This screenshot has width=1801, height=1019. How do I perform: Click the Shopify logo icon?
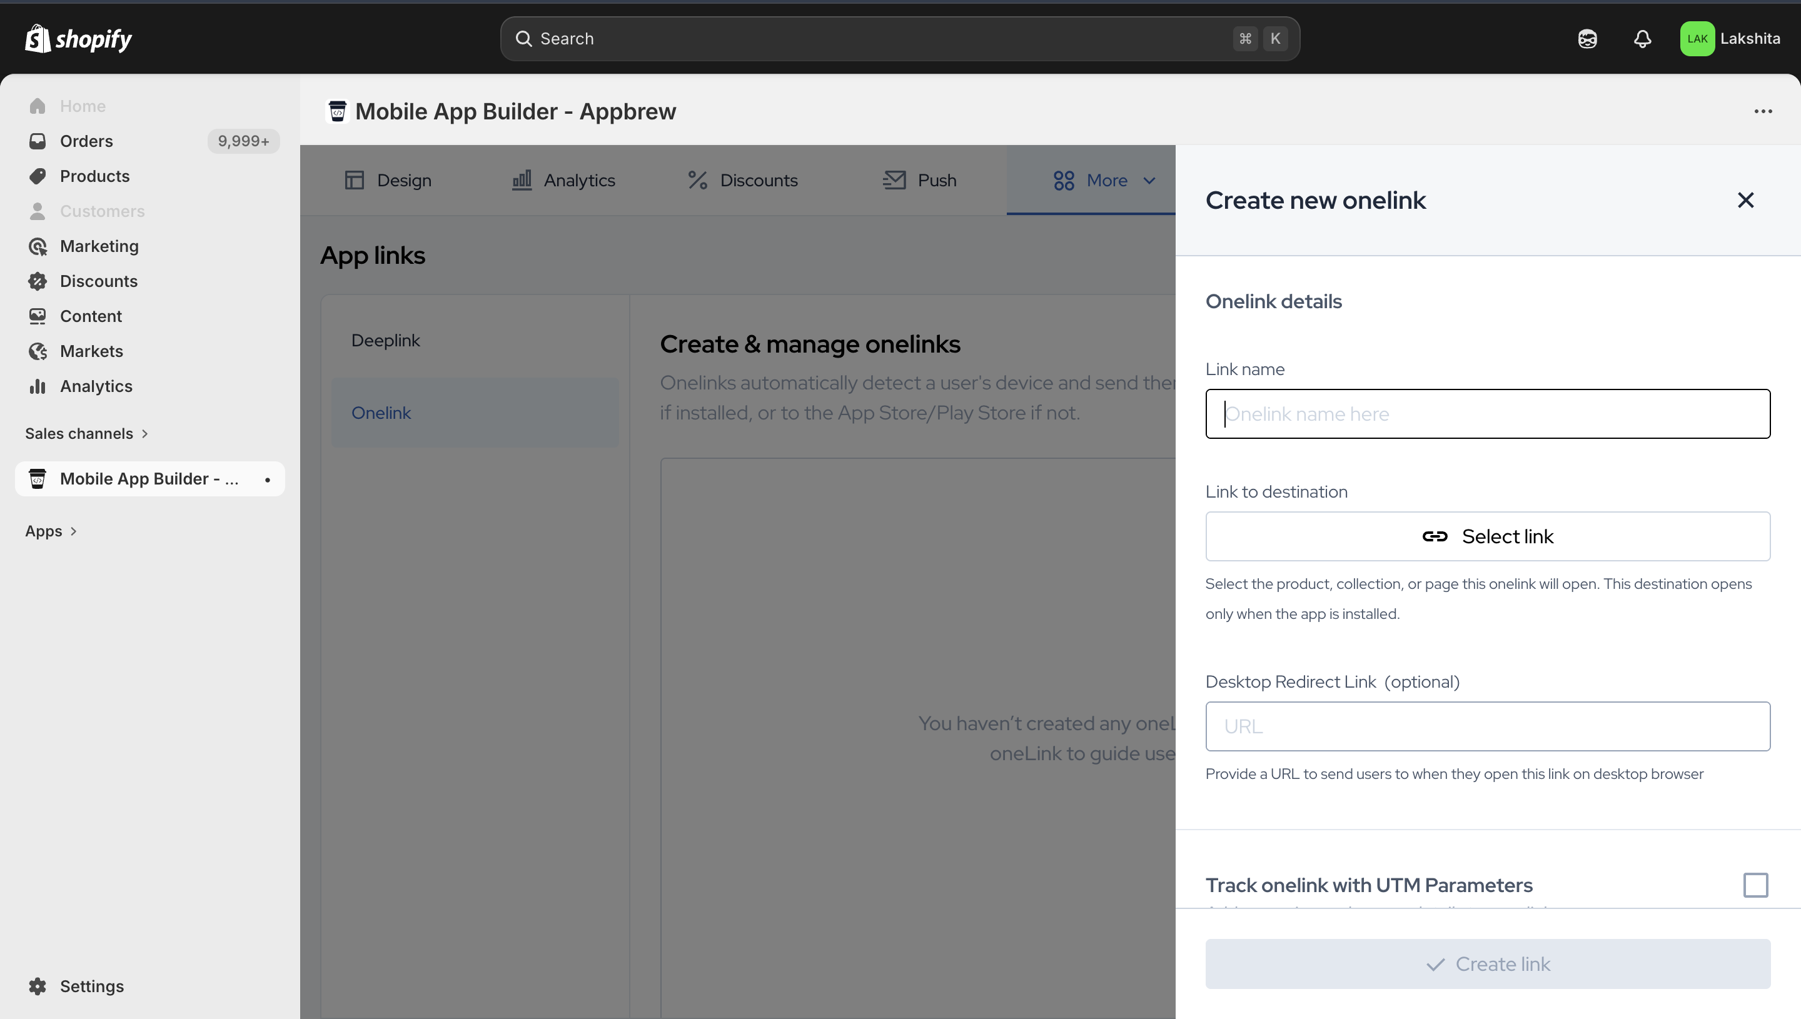click(38, 39)
